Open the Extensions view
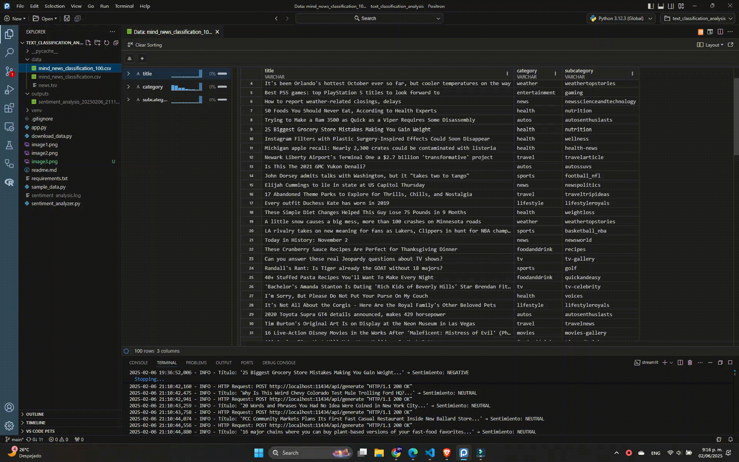This screenshot has width=739, height=462. [9, 108]
